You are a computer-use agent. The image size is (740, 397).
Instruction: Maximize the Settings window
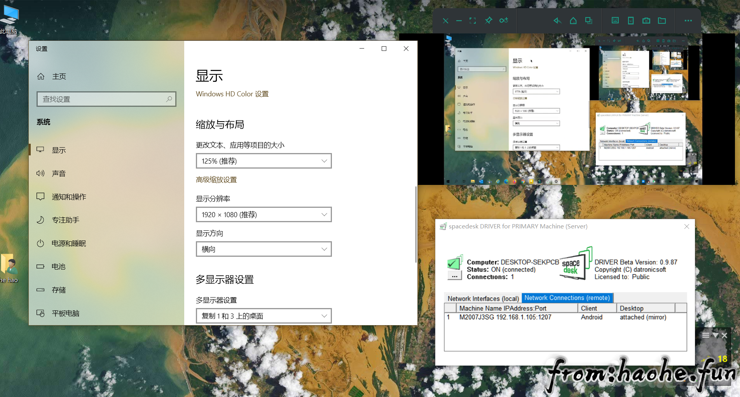pyautogui.click(x=384, y=49)
